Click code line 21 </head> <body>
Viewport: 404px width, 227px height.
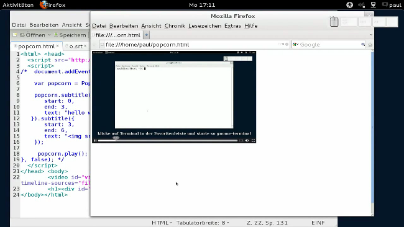(44, 171)
